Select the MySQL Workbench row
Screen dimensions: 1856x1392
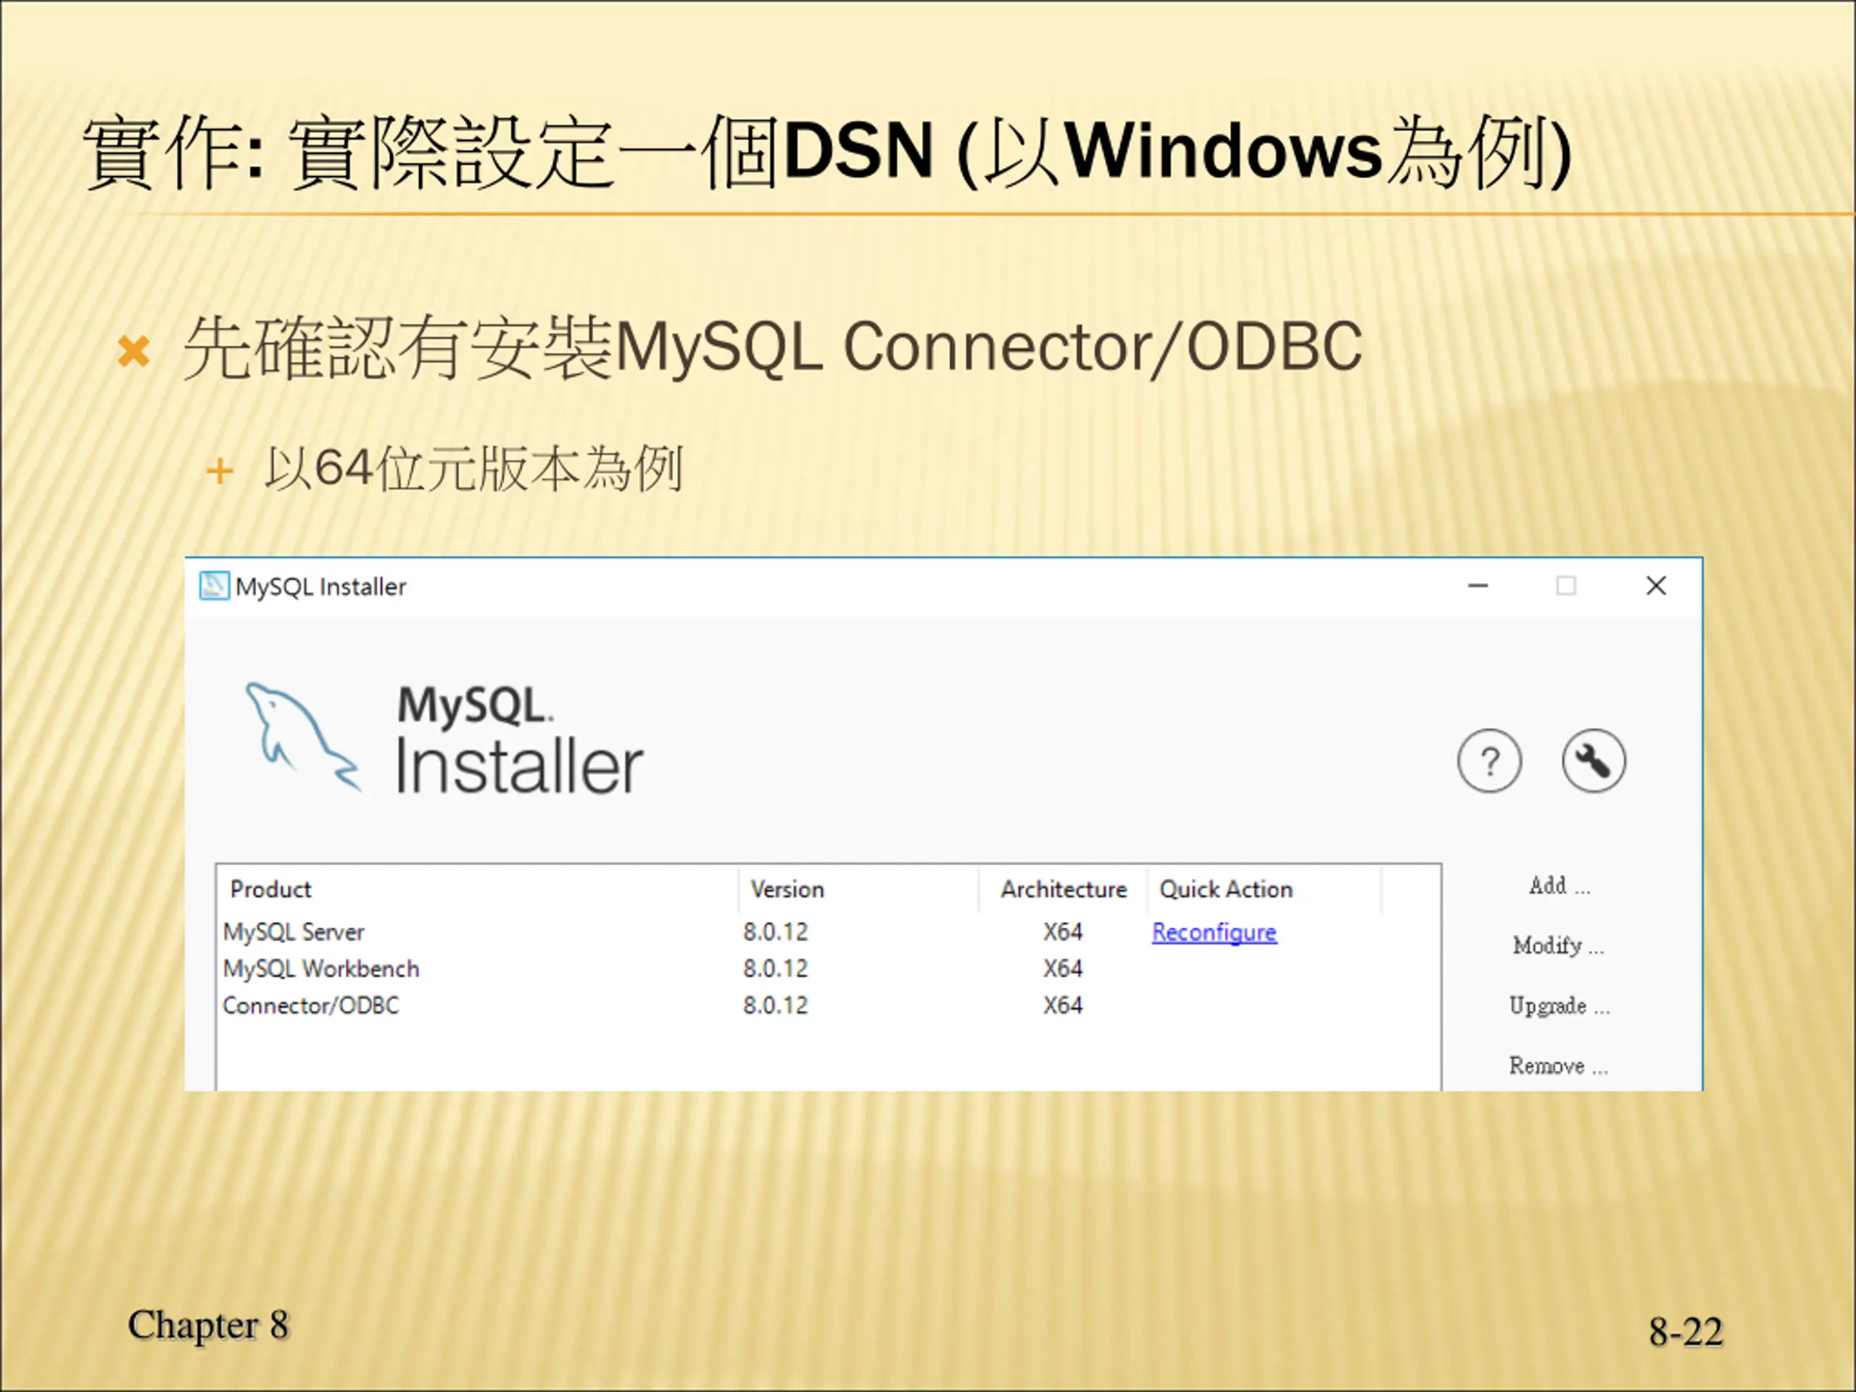coord(828,969)
